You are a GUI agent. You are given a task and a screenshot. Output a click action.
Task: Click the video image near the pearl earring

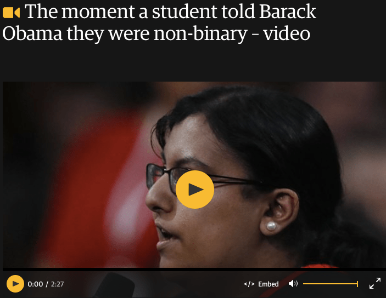271,226
